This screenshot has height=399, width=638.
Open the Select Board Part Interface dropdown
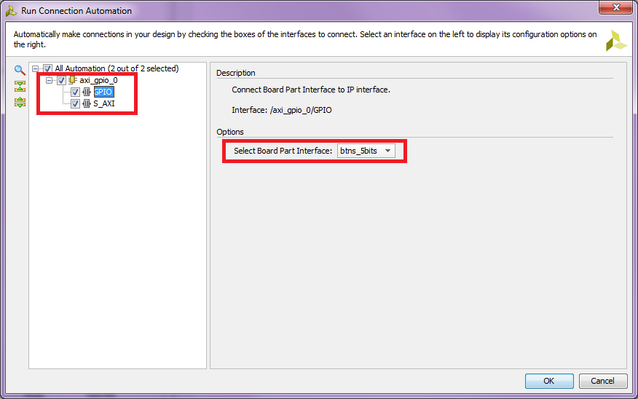click(366, 151)
